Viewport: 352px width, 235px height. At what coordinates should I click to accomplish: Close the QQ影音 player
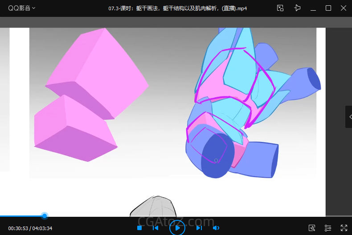click(343, 8)
